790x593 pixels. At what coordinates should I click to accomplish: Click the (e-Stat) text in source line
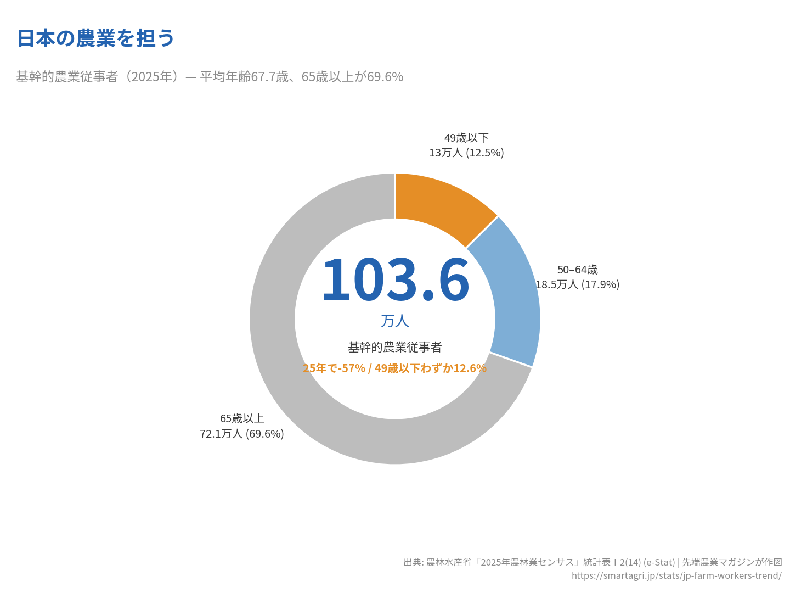659,562
